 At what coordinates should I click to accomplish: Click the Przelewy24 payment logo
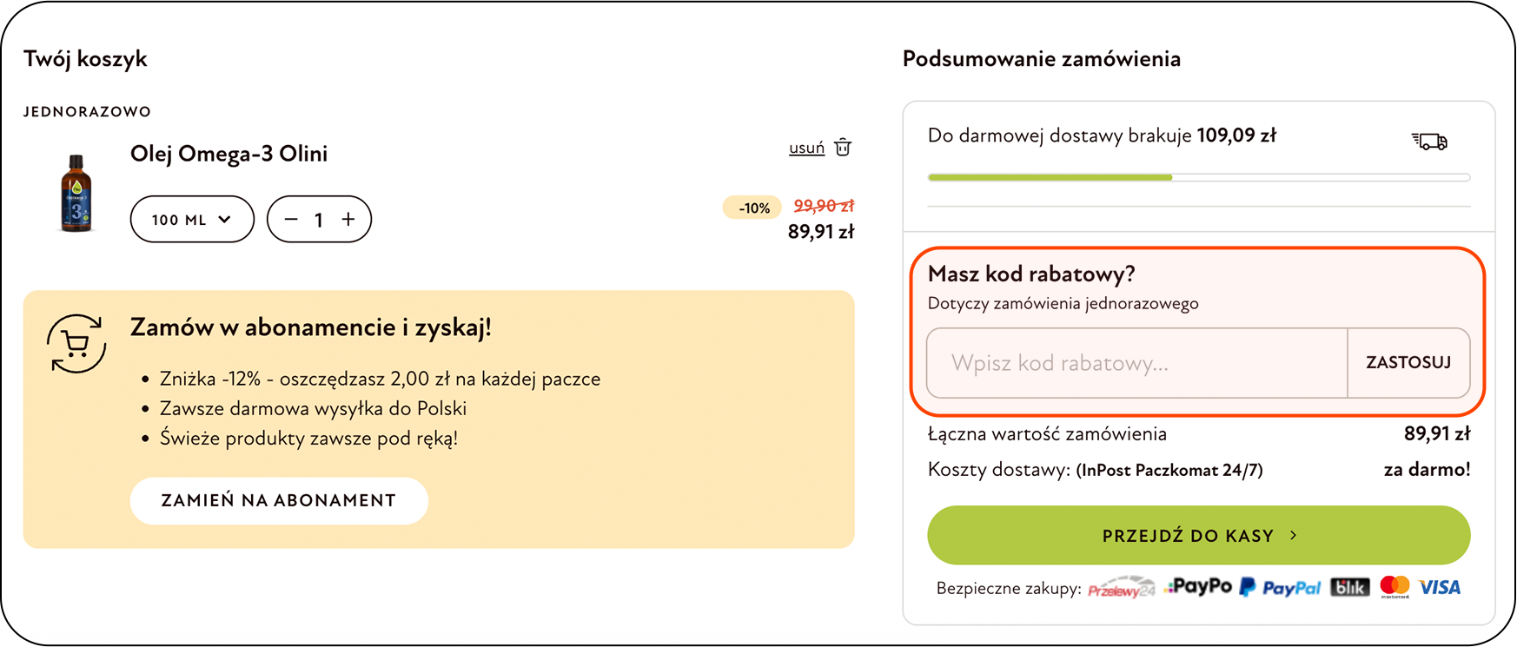point(1122,588)
